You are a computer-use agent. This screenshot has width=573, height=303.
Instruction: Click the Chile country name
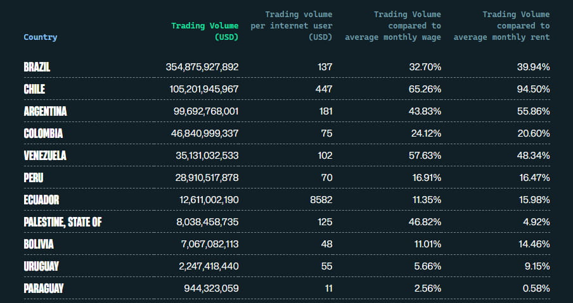[x=34, y=89]
